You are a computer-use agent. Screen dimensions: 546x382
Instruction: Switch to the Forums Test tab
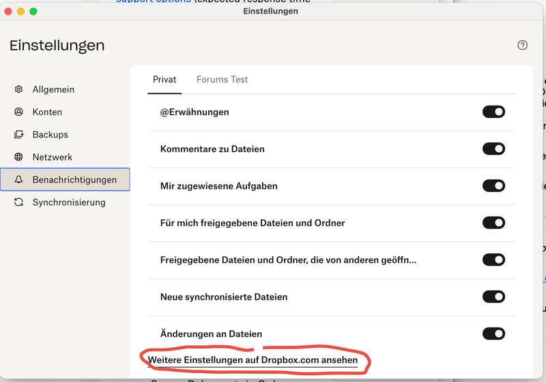pyautogui.click(x=222, y=80)
